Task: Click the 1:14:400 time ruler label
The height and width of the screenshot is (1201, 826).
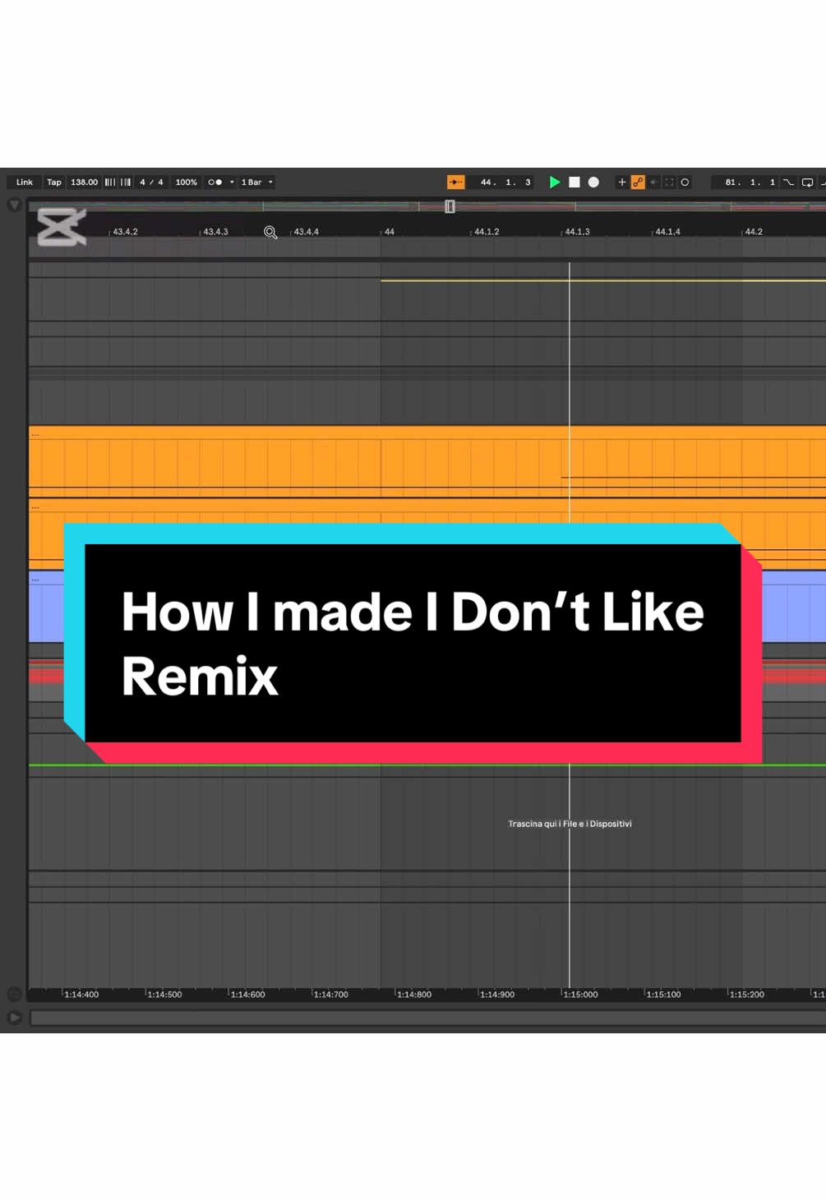Action: click(81, 995)
